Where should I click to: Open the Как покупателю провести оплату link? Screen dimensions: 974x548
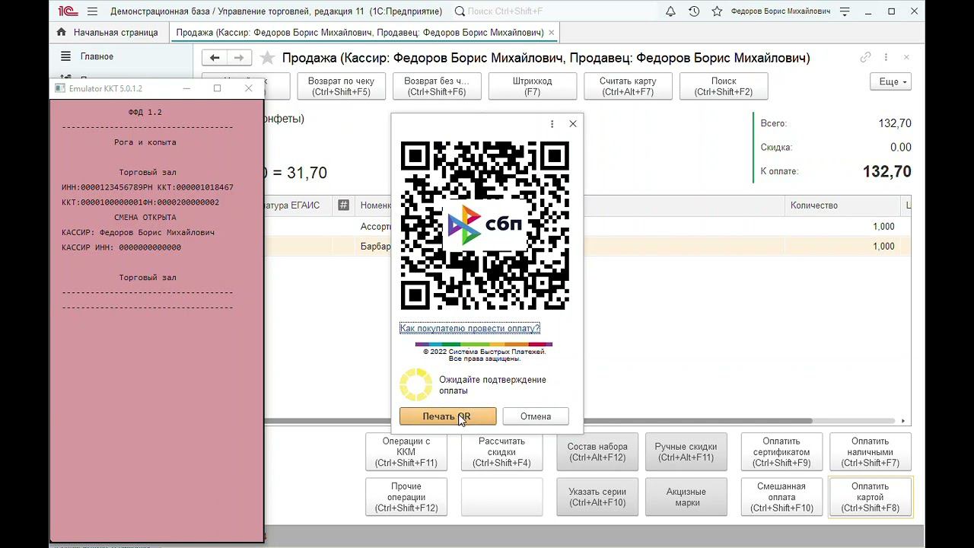click(469, 328)
